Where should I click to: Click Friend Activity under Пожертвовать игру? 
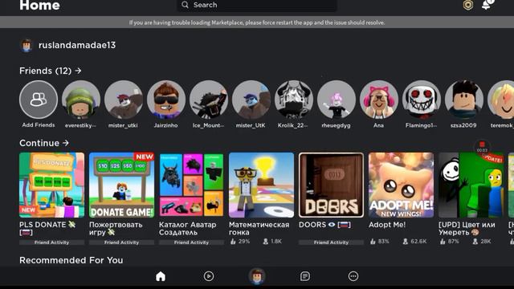click(121, 242)
